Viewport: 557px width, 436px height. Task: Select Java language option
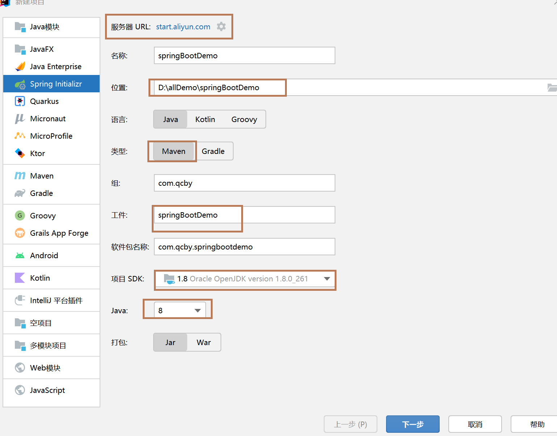(x=171, y=120)
